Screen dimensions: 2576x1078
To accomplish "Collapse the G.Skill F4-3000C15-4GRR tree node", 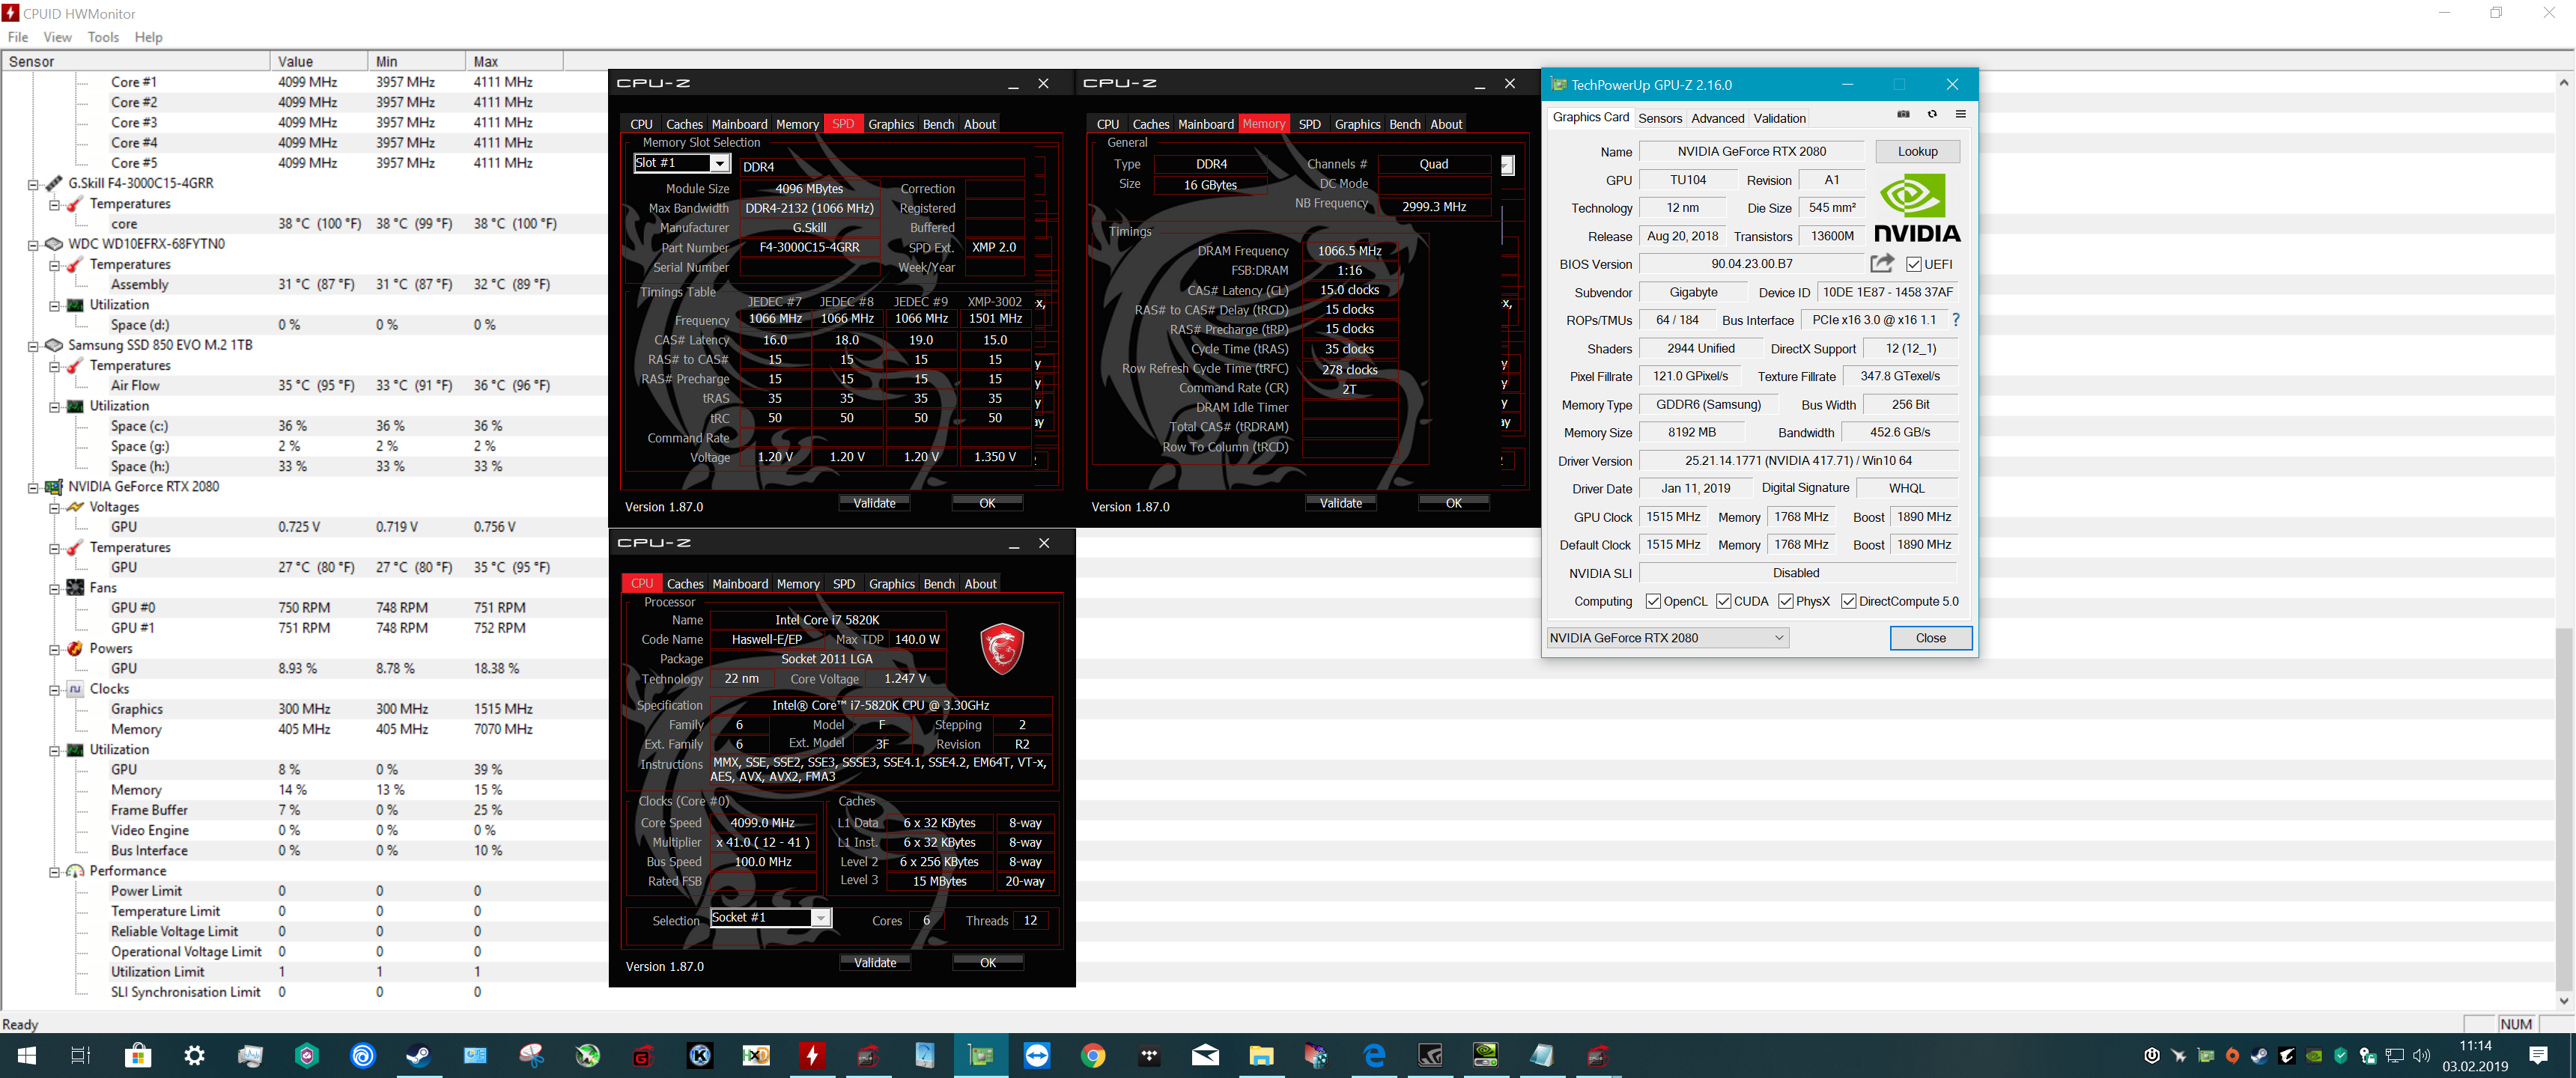I will click(33, 184).
